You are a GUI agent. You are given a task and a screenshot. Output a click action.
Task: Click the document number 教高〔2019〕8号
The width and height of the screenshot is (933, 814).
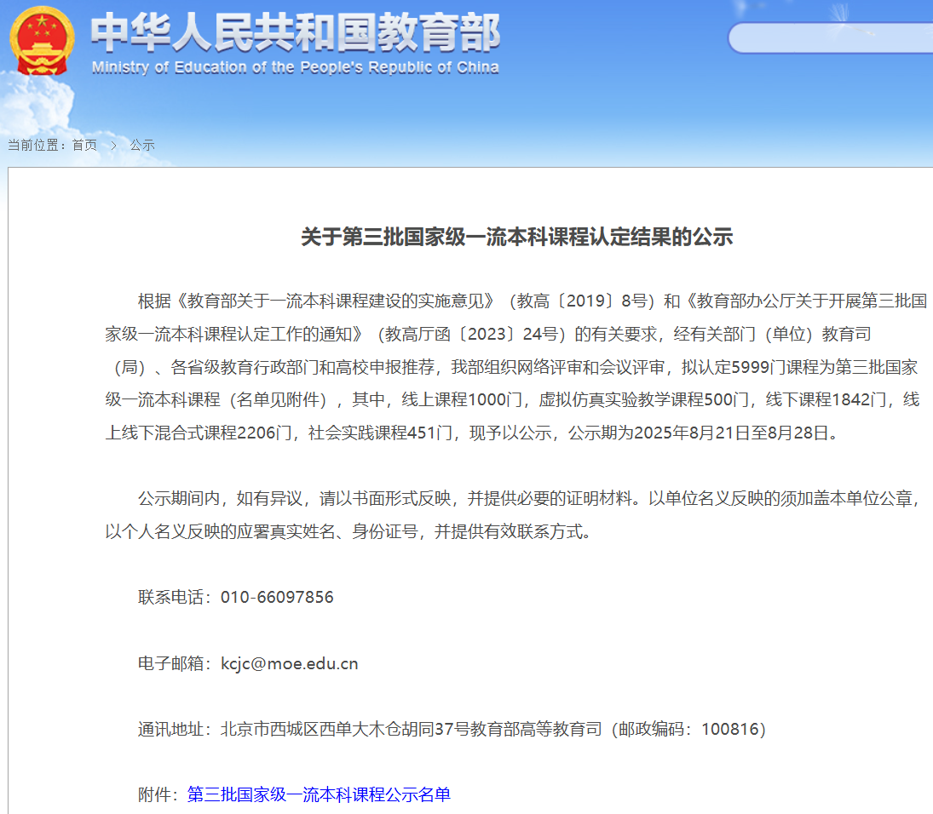(582, 301)
